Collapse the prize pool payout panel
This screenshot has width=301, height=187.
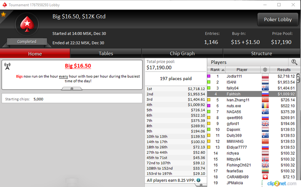(201, 185)
